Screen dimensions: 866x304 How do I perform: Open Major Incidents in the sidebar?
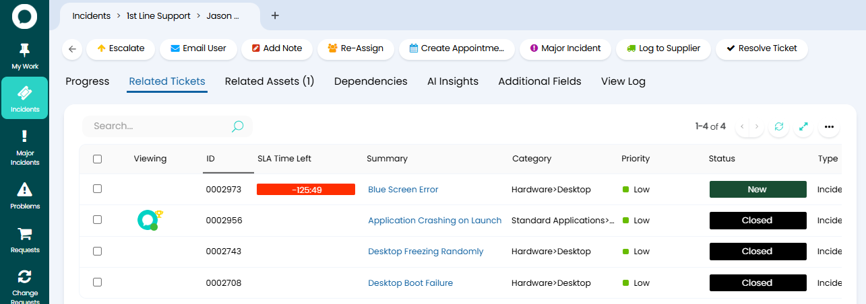[24, 148]
